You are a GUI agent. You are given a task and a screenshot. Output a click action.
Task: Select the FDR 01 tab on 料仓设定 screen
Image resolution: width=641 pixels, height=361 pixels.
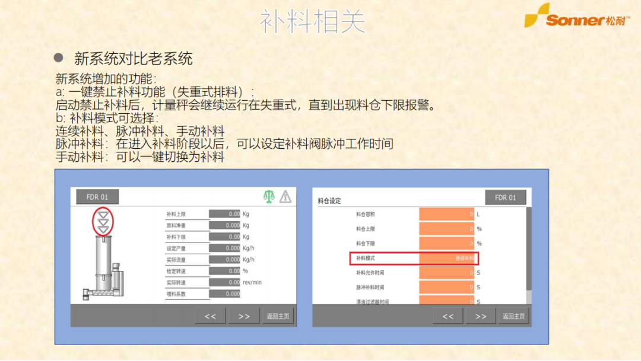click(505, 197)
